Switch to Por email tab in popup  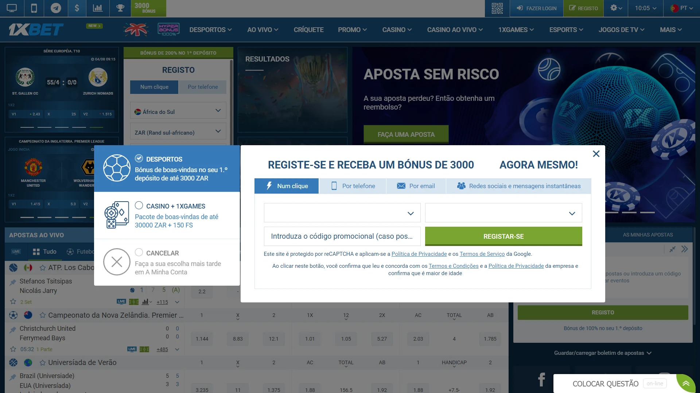416,186
